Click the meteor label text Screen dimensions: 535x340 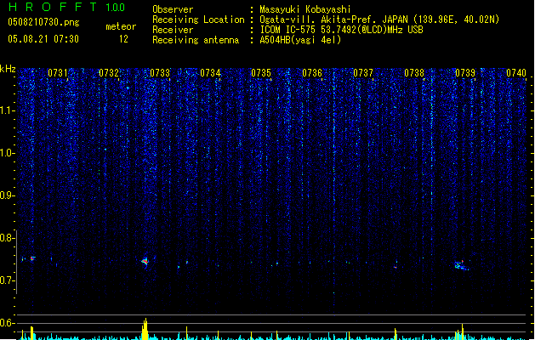tap(121, 26)
